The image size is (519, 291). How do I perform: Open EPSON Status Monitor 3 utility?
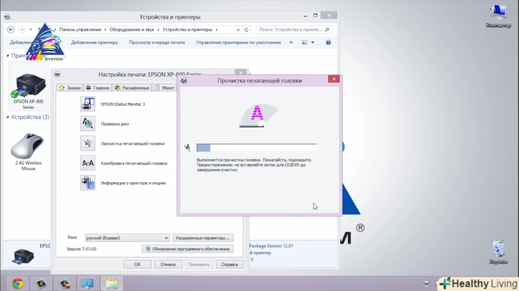[x=88, y=104]
